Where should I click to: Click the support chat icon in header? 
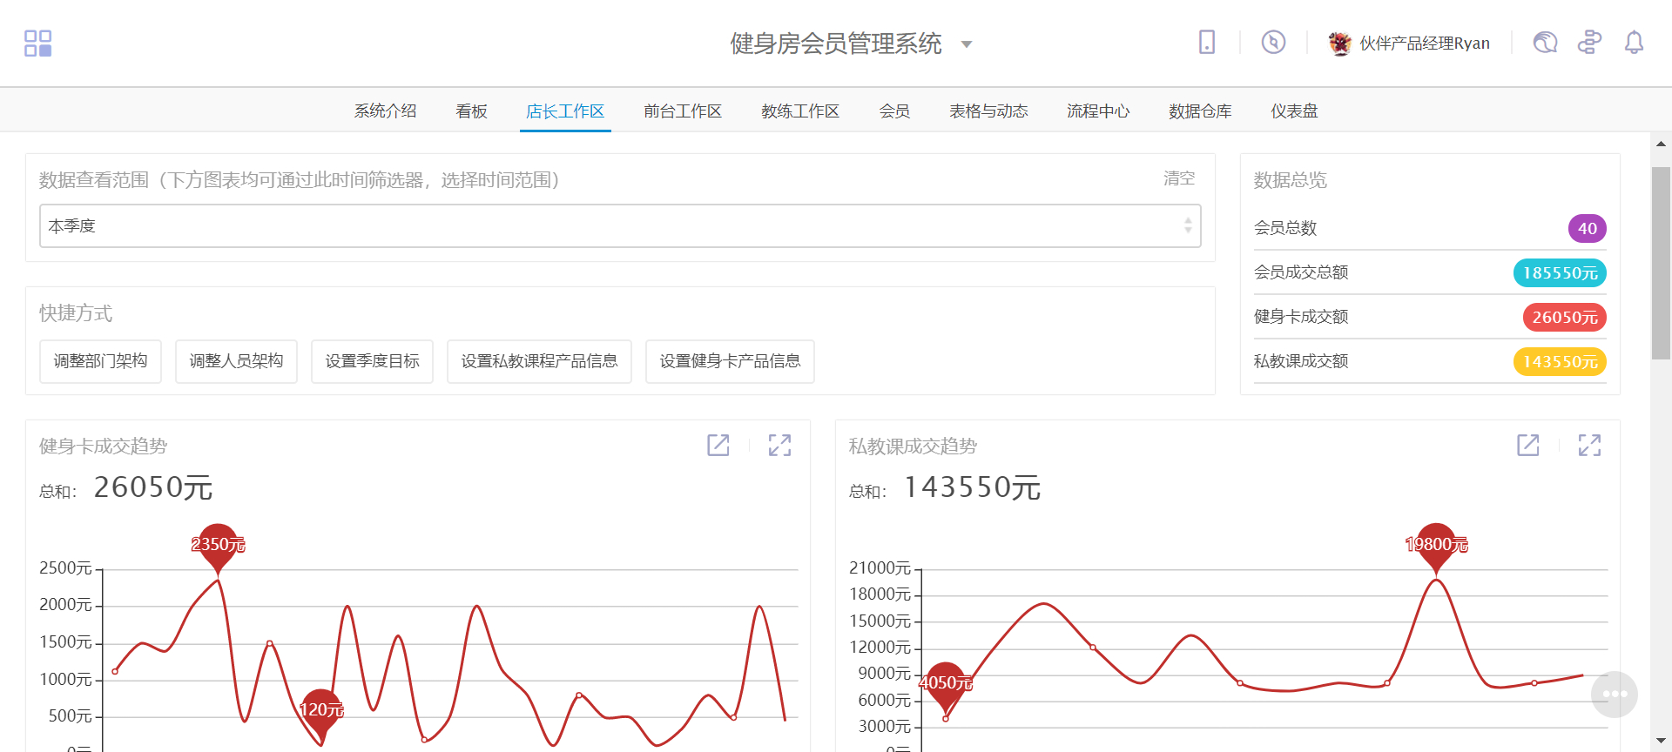click(x=1545, y=43)
